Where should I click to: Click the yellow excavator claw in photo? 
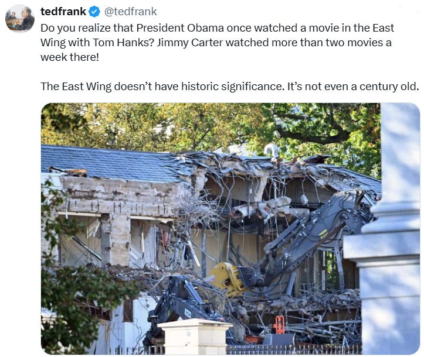(225, 279)
